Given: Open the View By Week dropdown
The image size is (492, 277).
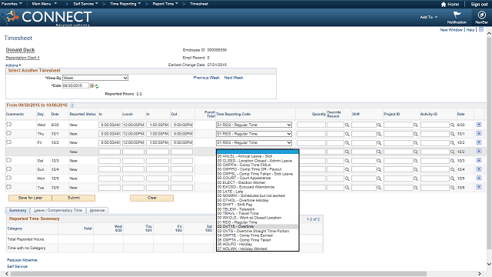Looking at the screenshot, I should click(x=95, y=78).
